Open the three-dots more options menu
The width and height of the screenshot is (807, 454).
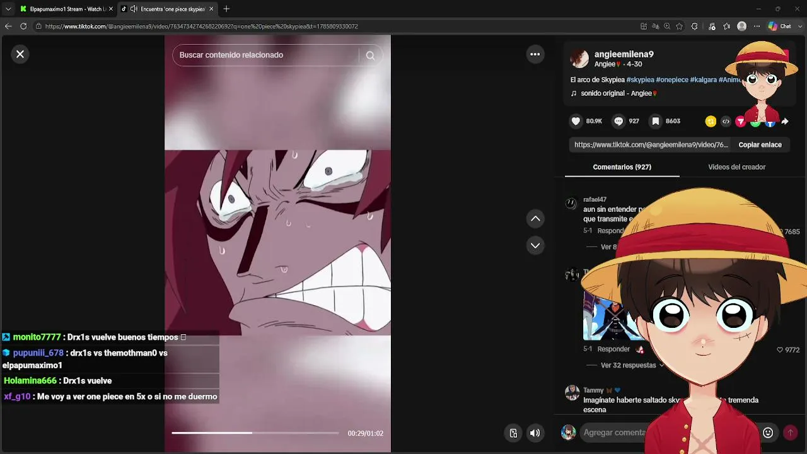point(535,54)
